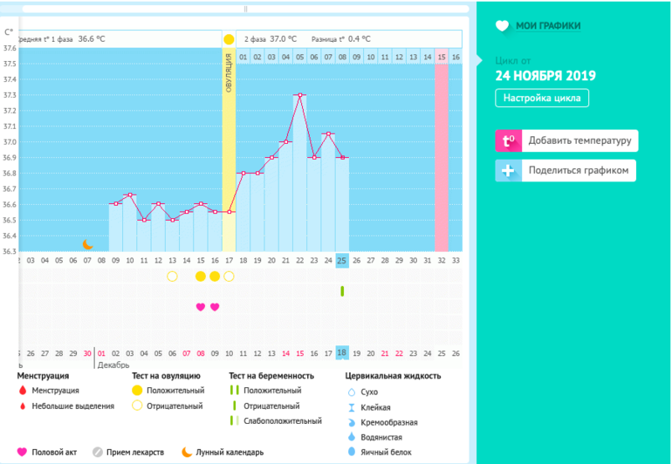This screenshot has width=672, height=464.
Task: Select the highlighted date 18 in bottom row
Action: [342, 353]
